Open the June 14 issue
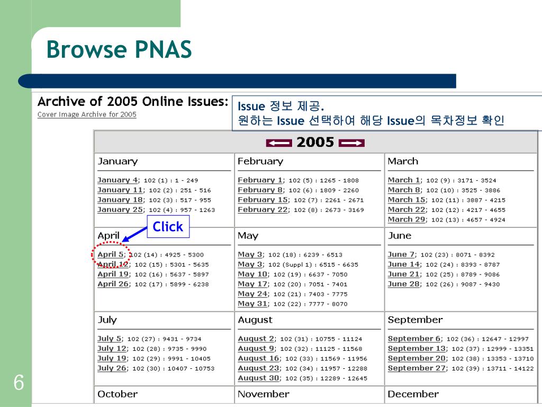This screenshot has width=542, height=407. pos(404,264)
